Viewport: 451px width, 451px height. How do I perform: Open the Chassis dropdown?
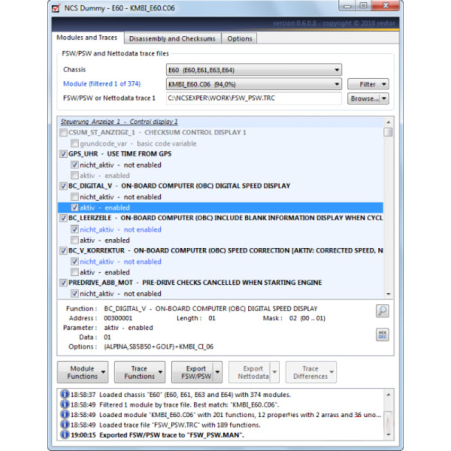(x=253, y=70)
